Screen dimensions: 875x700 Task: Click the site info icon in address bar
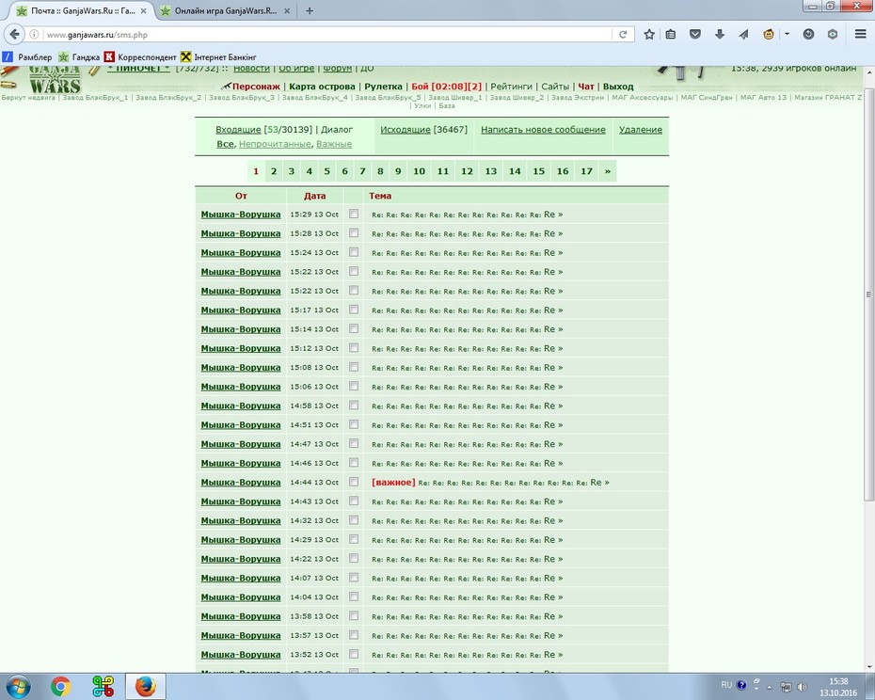click(34, 35)
